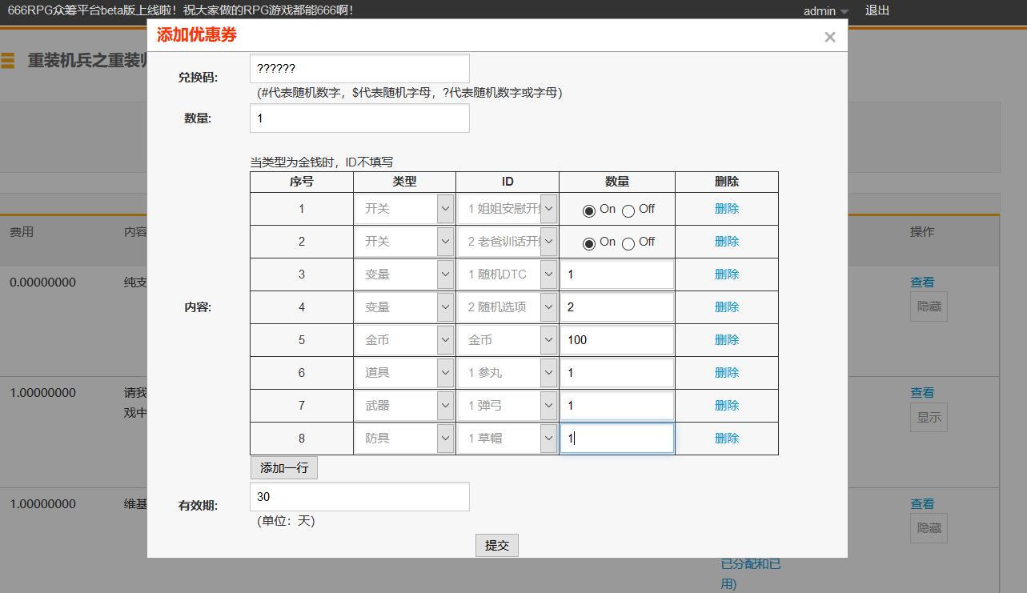Screen dimensions: 1027x593
Task: Open 防具 type dropdown in row 8
Action: click(x=404, y=439)
